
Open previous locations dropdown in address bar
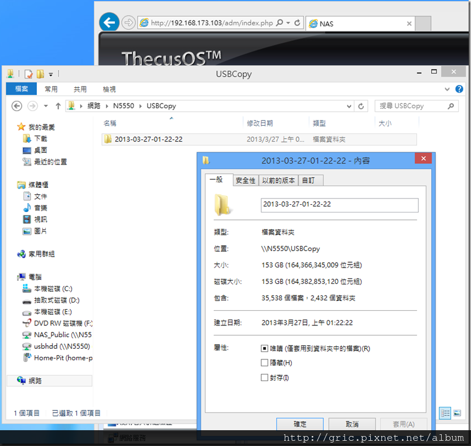pyautogui.click(x=349, y=107)
